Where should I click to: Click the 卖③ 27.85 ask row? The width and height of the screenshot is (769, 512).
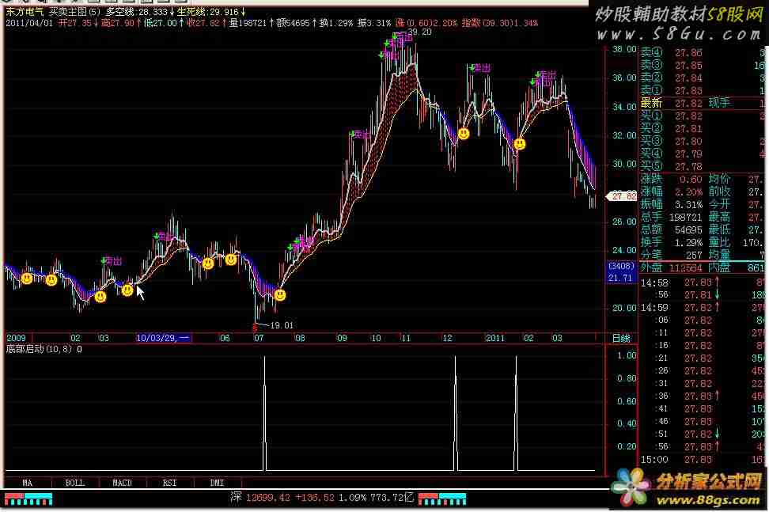pos(703,65)
